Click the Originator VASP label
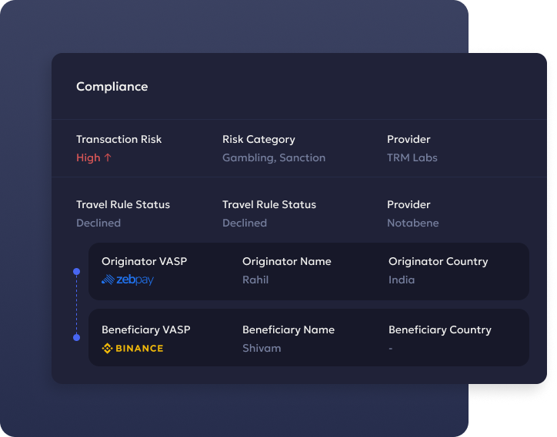This screenshot has height=437, width=557. [x=144, y=261]
